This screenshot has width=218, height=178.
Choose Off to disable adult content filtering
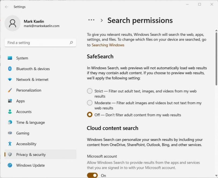click(89, 114)
